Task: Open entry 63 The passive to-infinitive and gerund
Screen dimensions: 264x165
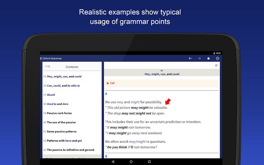Action: (72, 150)
